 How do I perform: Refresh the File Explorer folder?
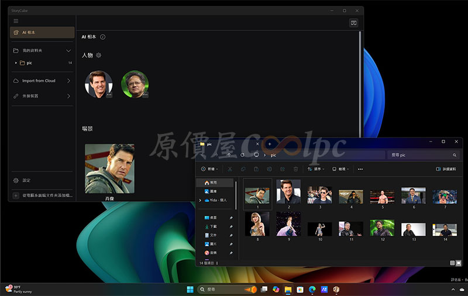pyautogui.click(x=242, y=155)
